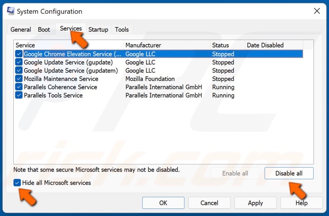The image size is (329, 216).
Task: Select the Mozilla Maintenance Service row text
Action: 61,78
